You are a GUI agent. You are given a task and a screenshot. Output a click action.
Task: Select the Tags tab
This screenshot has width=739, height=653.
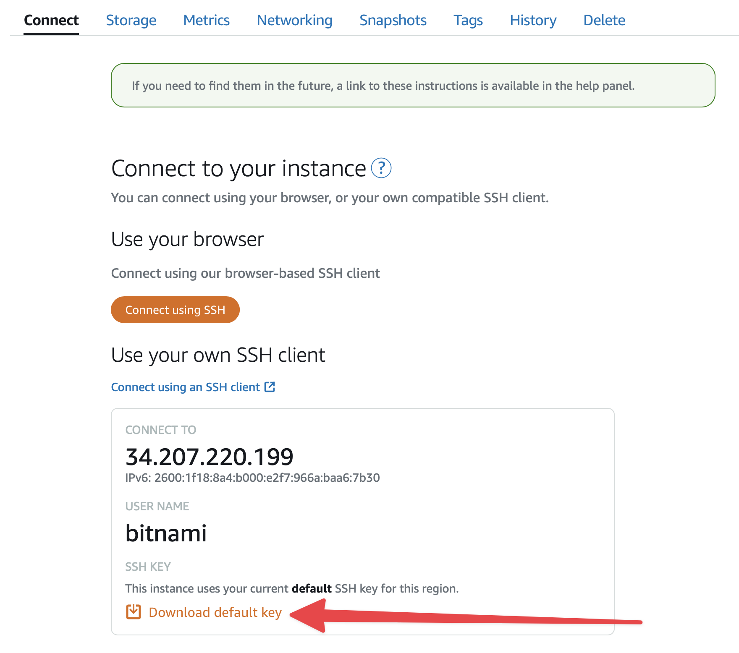468,20
